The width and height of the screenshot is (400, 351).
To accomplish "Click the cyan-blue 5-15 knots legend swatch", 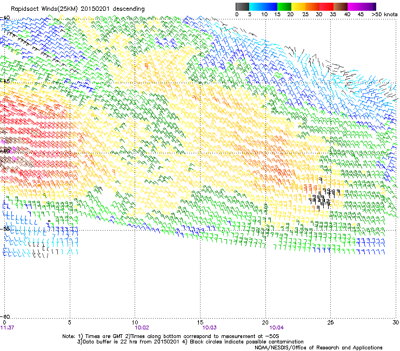I will point(263,6).
